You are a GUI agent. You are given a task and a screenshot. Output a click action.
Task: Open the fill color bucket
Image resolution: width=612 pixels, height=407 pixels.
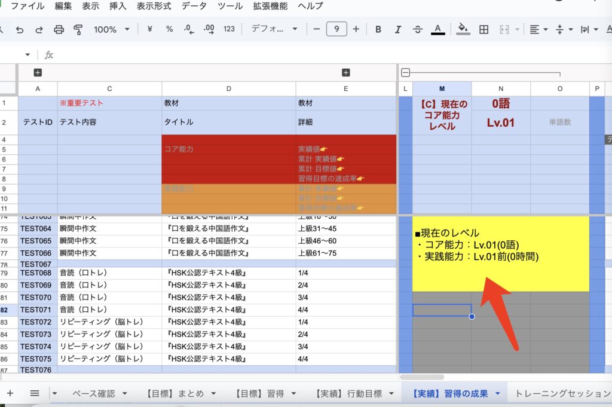click(463, 29)
